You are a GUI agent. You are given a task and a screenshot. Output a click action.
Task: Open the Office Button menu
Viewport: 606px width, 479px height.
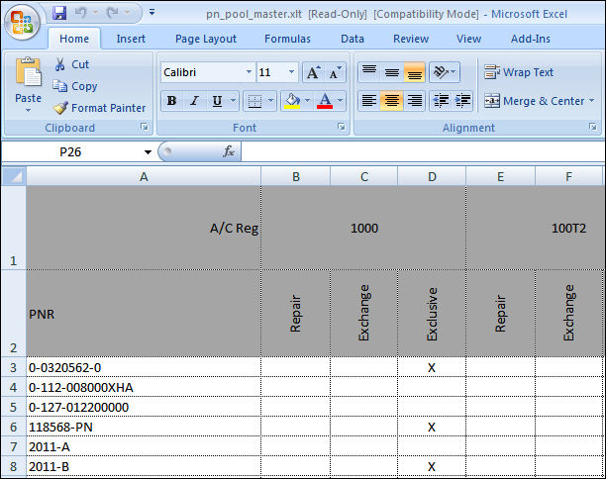(x=23, y=22)
